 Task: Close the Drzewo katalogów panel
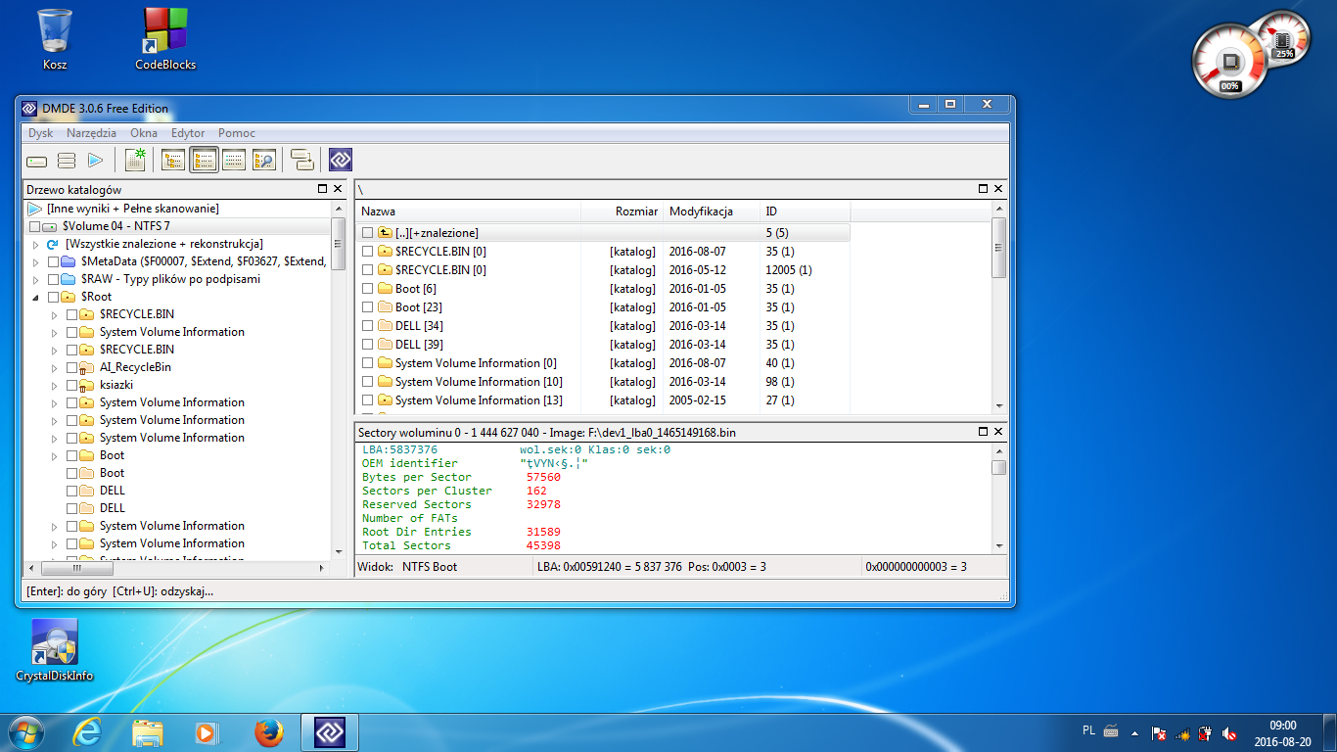(x=338, y=189)
